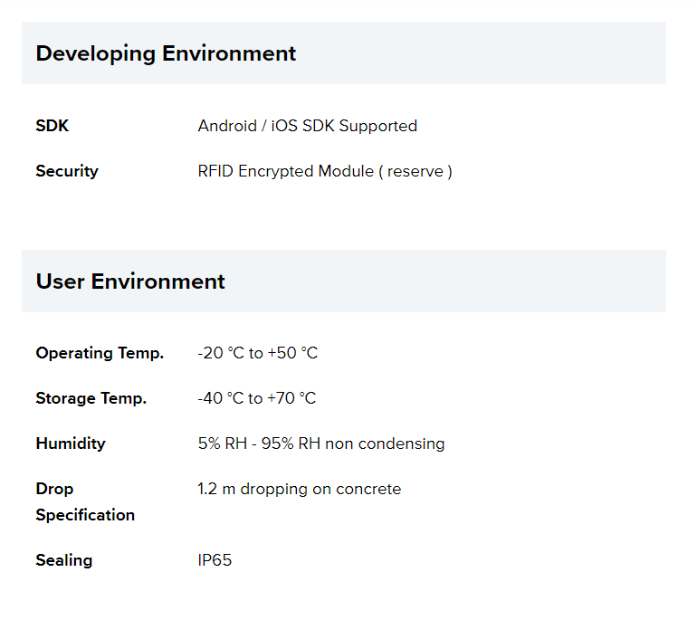Select the Storage Temp. label
Image resolution: width=697 pixels, height=639 pixels.
(91, 399)
